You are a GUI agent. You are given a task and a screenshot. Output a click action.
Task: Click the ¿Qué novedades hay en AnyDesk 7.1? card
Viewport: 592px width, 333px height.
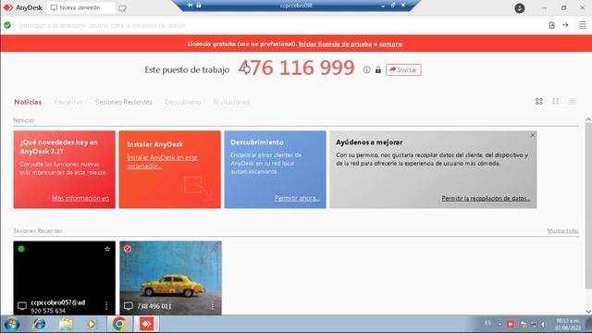click(64, 169)
